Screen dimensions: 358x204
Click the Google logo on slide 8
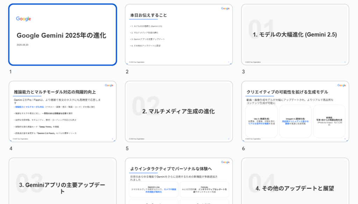point(225,162)
